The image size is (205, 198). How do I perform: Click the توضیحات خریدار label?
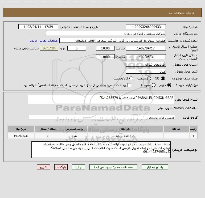coord(185,150)
